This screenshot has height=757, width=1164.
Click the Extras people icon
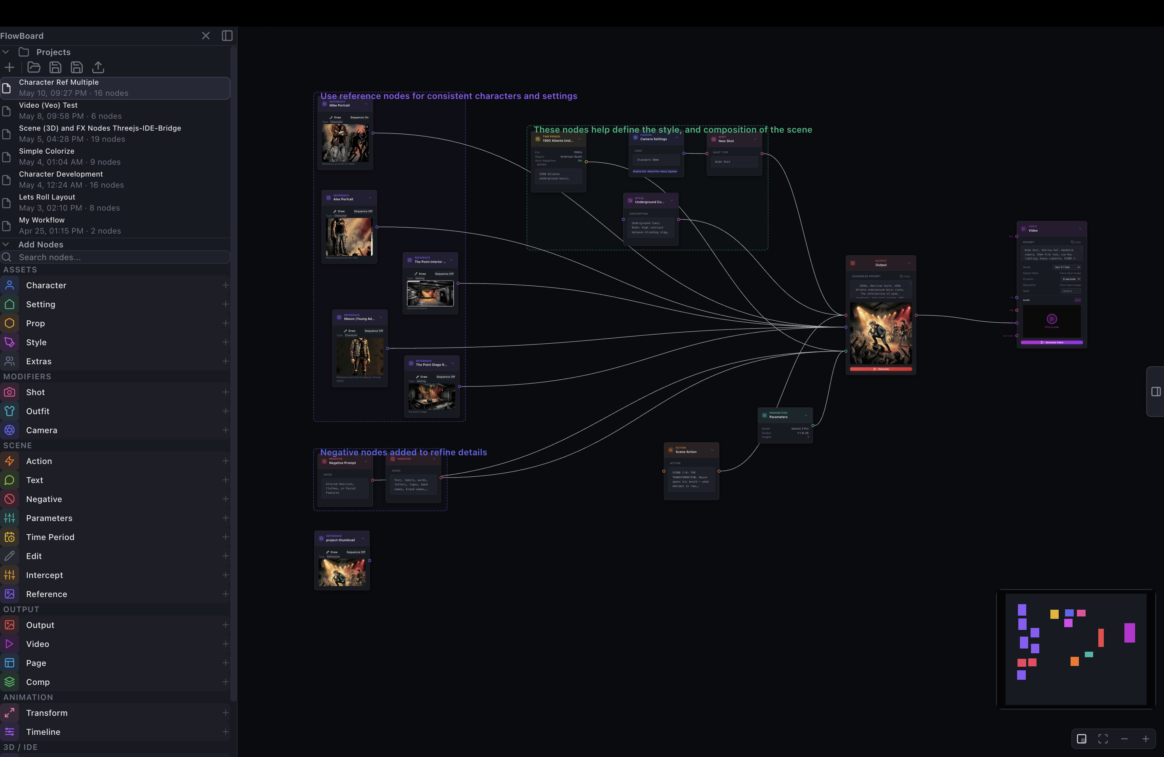click(10, 361)
